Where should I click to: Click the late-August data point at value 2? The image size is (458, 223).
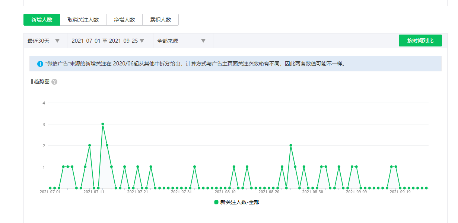click(290, 145)
